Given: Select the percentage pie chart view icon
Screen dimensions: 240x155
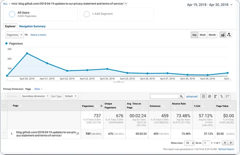Looking at the screenshot, I should click(209, 97).
